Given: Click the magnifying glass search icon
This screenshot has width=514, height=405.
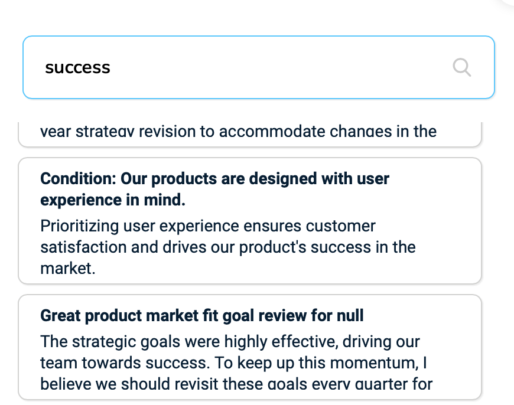Looking at the screenshot, I should pyautogui.click(x=461, y=68).
